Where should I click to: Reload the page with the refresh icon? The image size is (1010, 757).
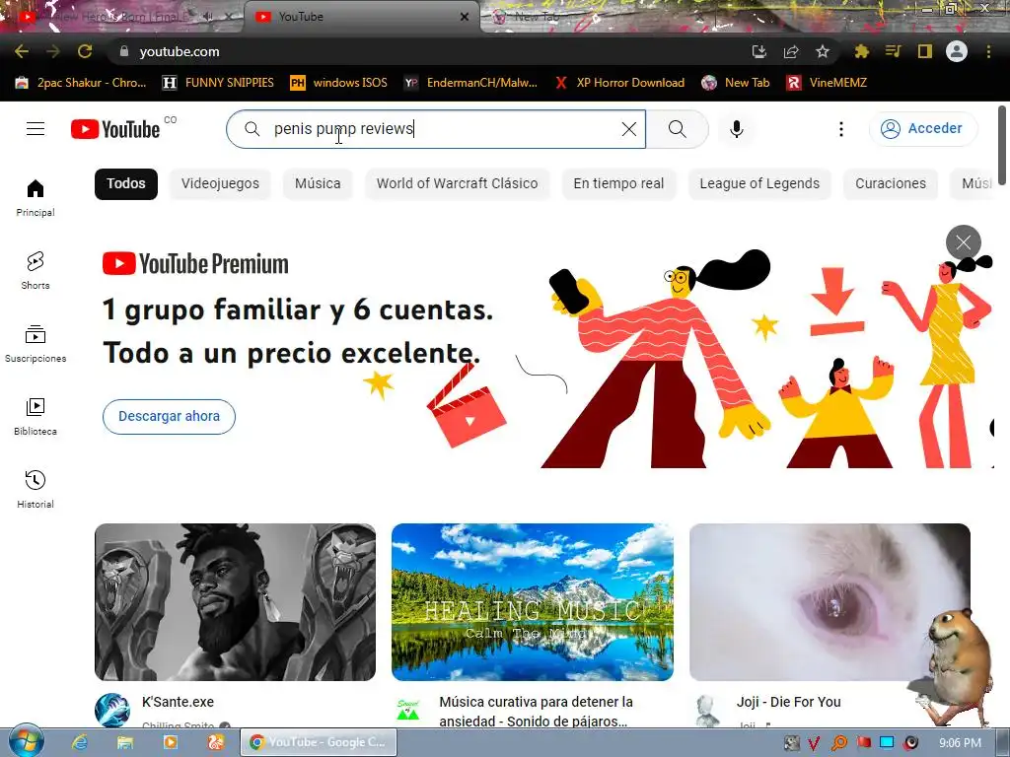tap(85, 51)
